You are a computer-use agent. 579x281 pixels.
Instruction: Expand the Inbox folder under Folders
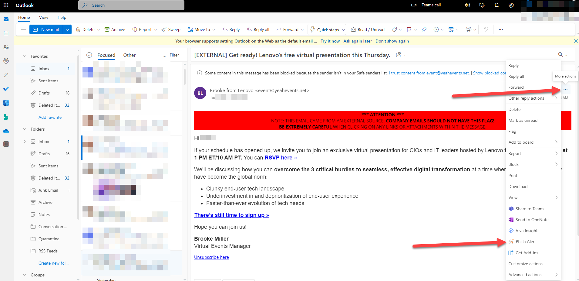25,142
